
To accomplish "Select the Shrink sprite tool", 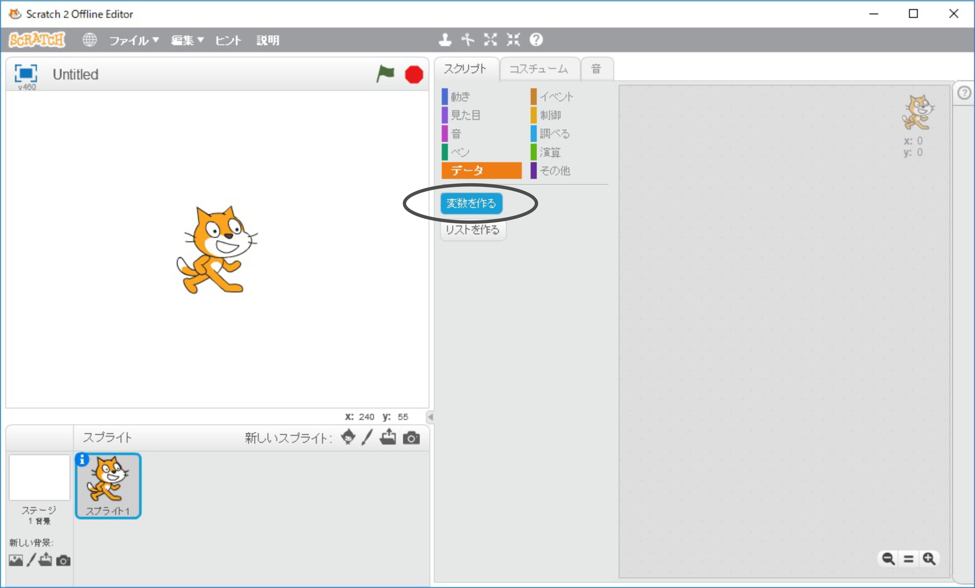I will (x=513, y=40).
